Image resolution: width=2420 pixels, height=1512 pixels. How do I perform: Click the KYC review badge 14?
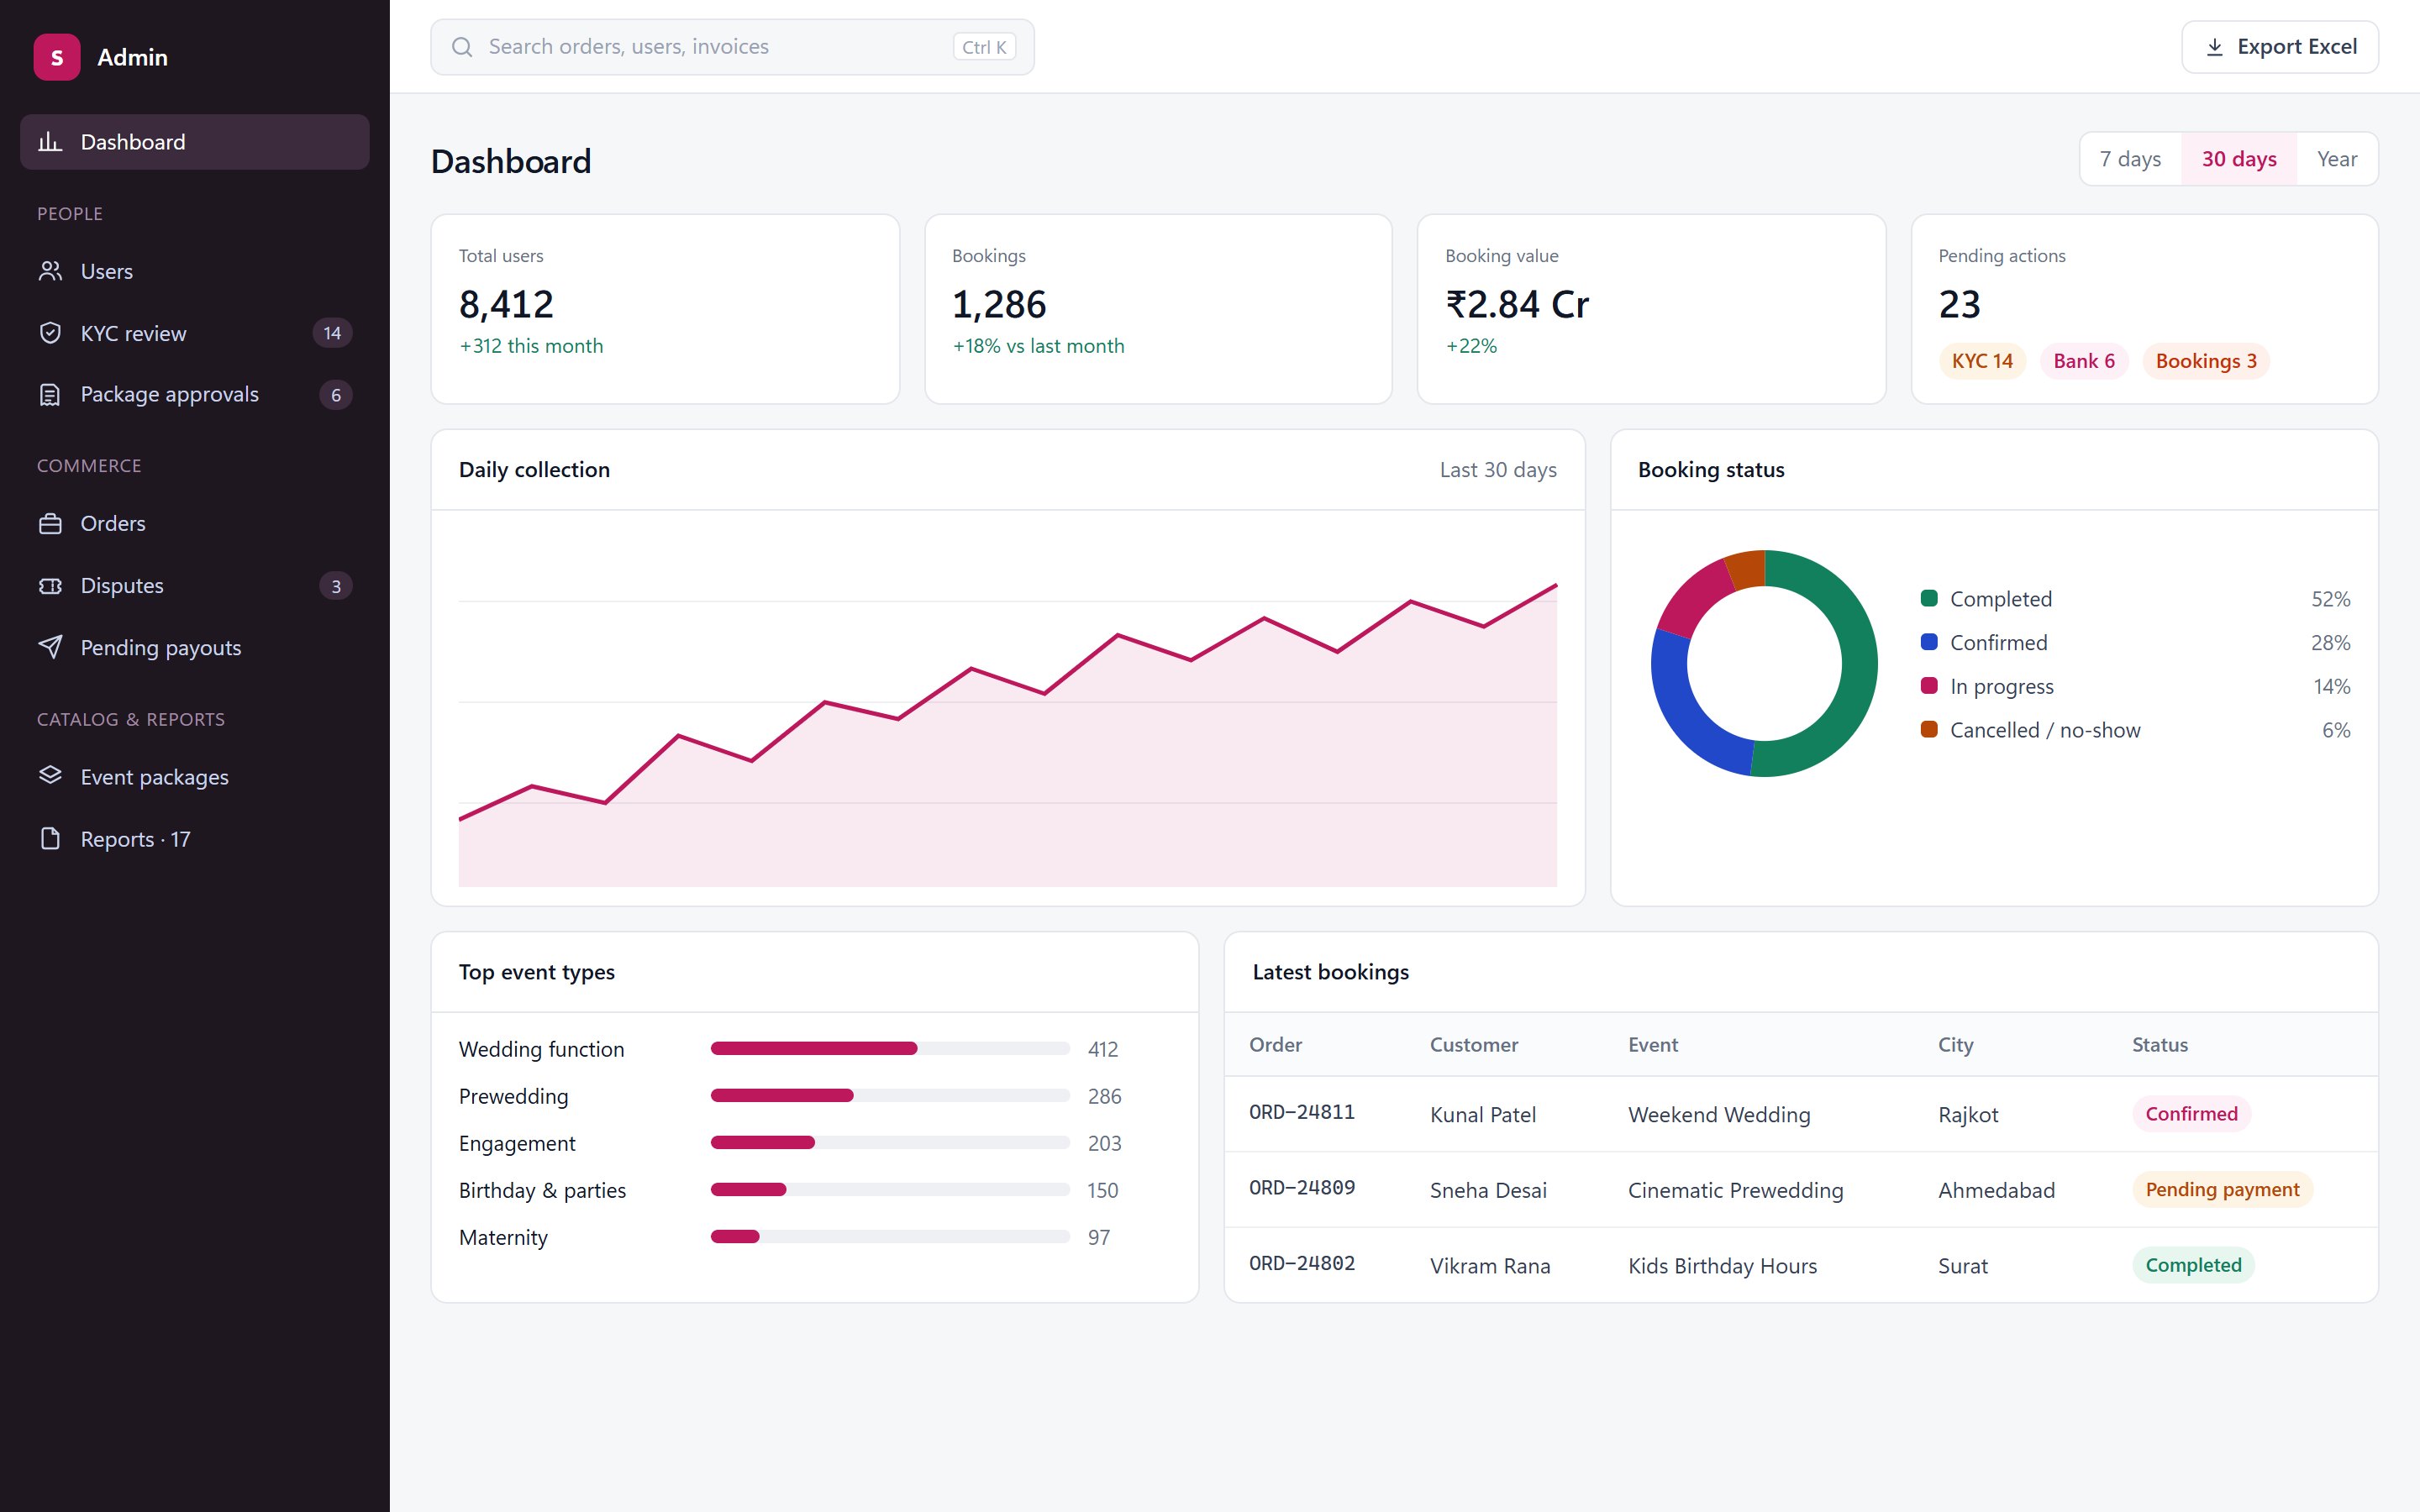(332, 333)
